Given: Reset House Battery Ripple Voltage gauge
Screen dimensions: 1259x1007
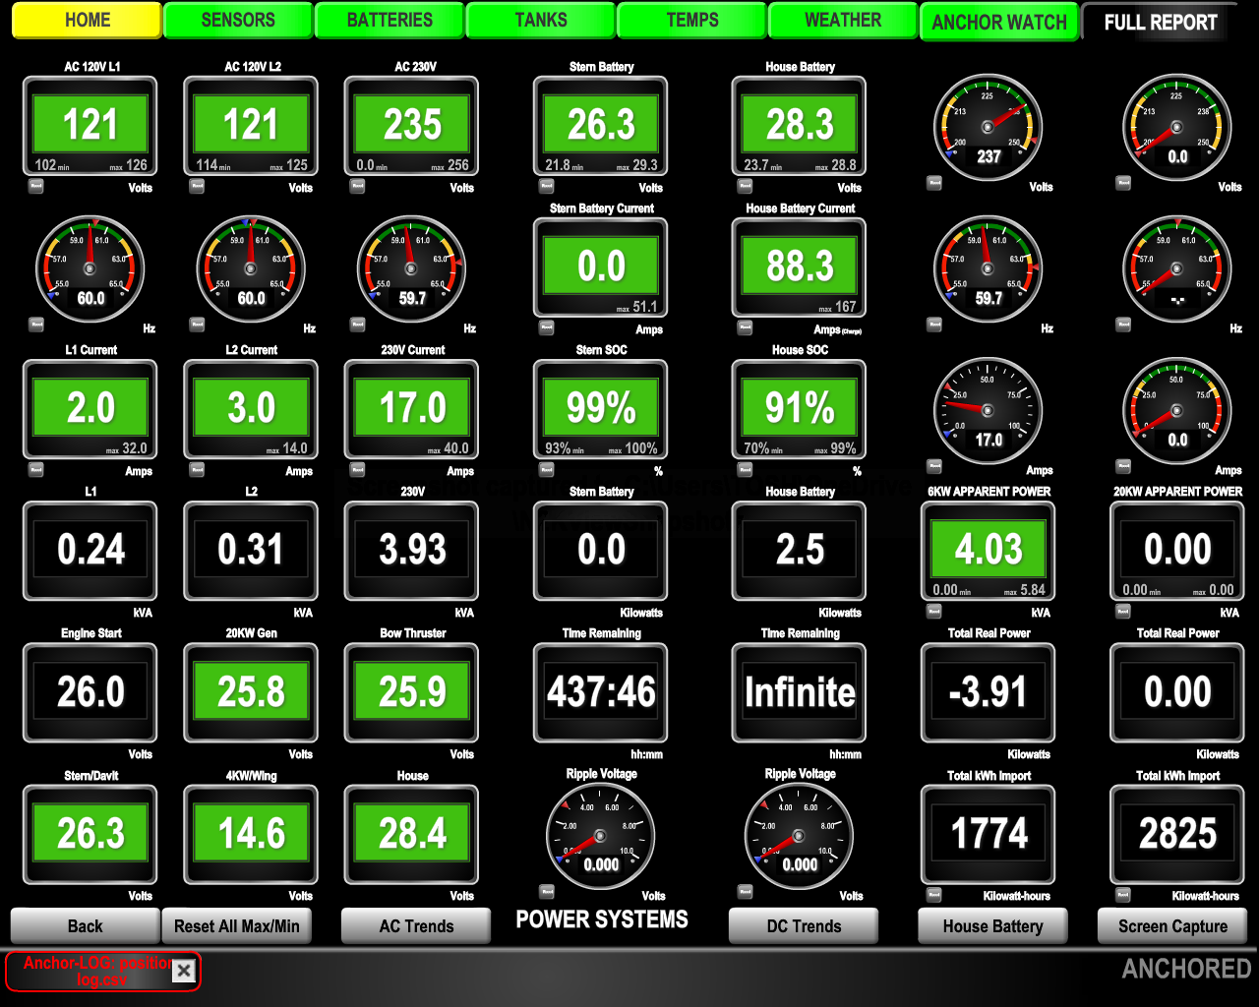Looking at the screenshot, I should pyautogui.click(x=746, y=891).
